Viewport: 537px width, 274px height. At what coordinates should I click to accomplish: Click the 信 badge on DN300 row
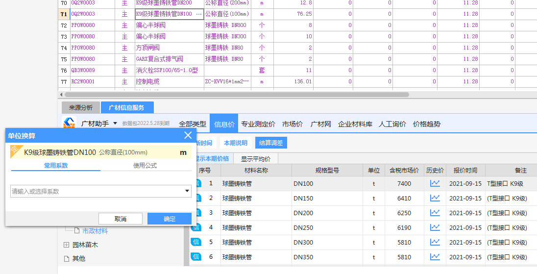pyautogui.click(x=196, y=242)
